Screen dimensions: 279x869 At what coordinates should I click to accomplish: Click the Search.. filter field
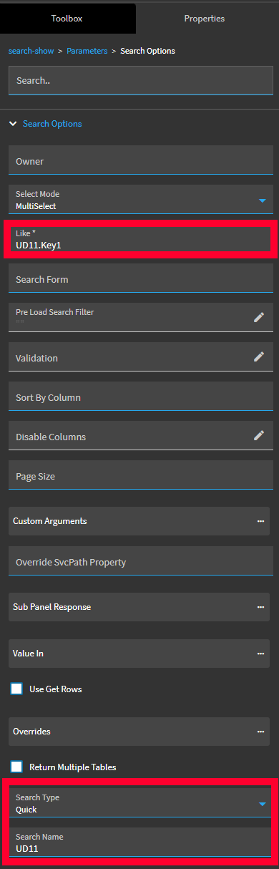(141, 81)
